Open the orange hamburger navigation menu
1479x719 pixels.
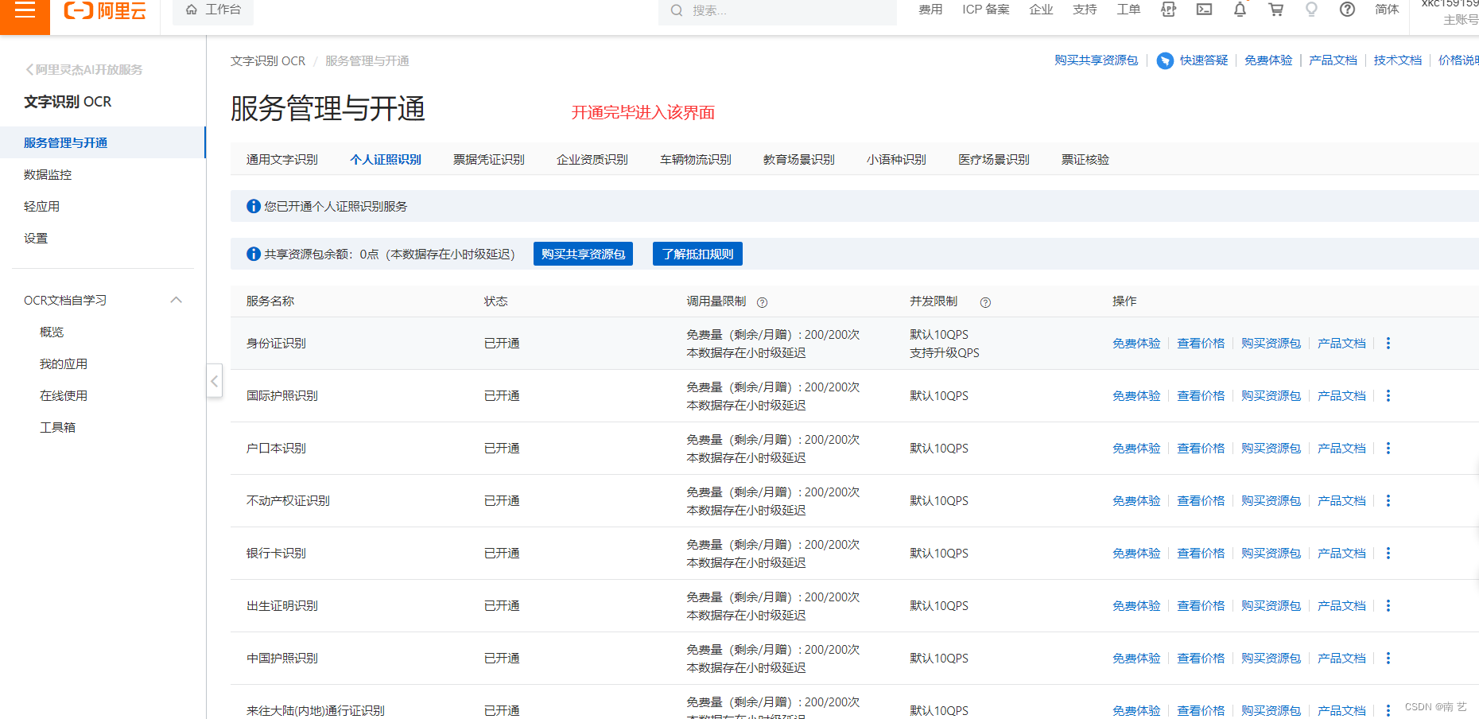pos(25,11)
